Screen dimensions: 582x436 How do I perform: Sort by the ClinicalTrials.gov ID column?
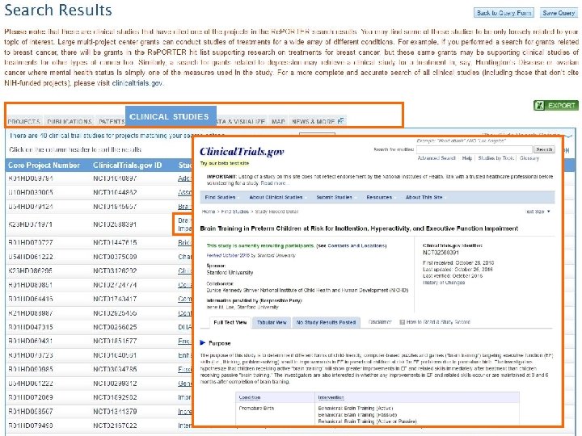pyautogui.click(x=128, y=166)
